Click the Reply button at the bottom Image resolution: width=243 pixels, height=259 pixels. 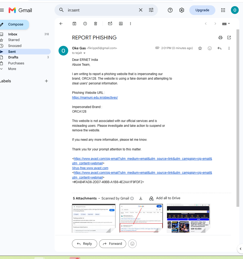click(x=85, y=244)
